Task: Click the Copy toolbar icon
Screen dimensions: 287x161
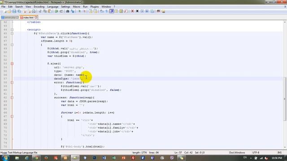Action: 45,11
